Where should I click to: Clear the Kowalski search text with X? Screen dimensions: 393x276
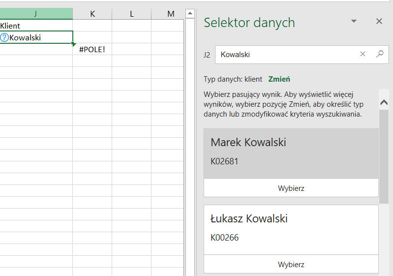363,55
